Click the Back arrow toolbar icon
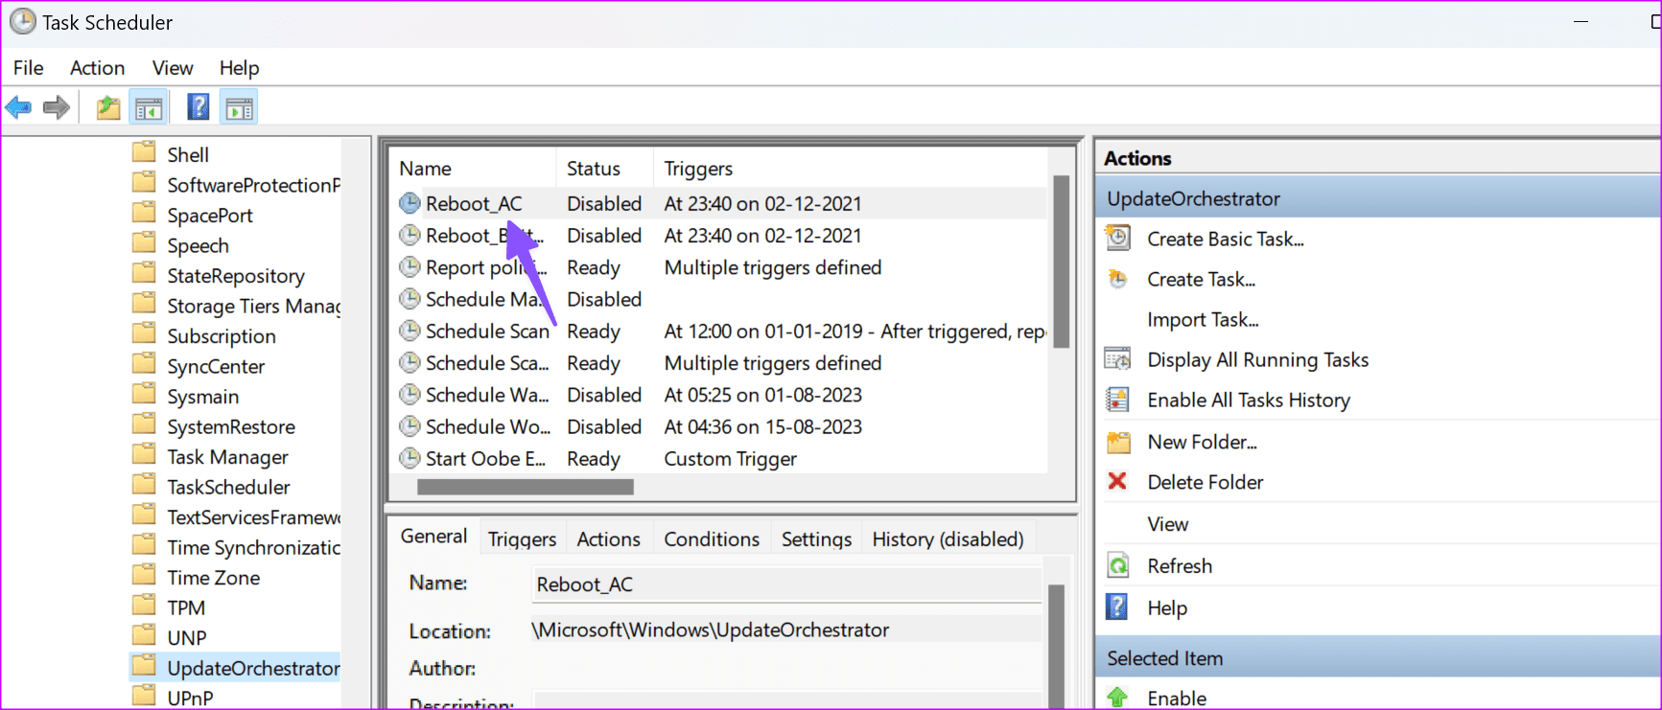This screenshot has height=710, width=1662. click(x=18, y=107)
